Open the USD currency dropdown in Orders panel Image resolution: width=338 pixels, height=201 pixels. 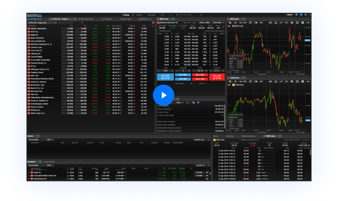[50, 140]
